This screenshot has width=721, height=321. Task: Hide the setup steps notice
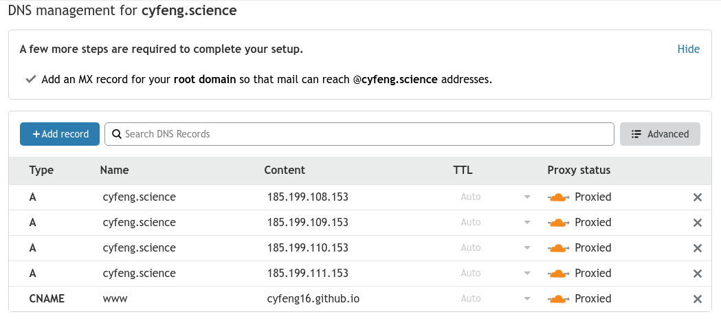point(688,49)
